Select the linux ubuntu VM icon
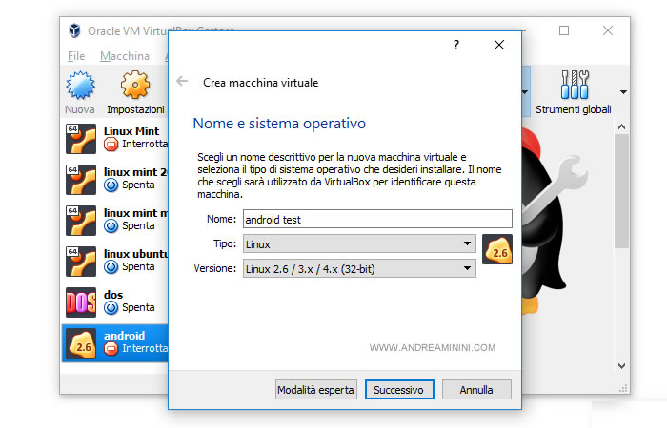This screenshot has height=428, width=667. pos(81,262)
